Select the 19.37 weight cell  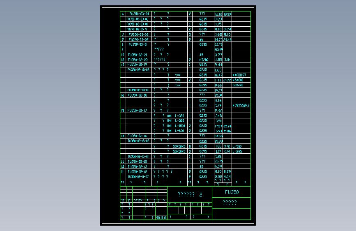(x=218, y=90)
